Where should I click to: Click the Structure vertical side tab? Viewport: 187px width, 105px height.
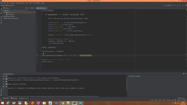pos(1,20)
